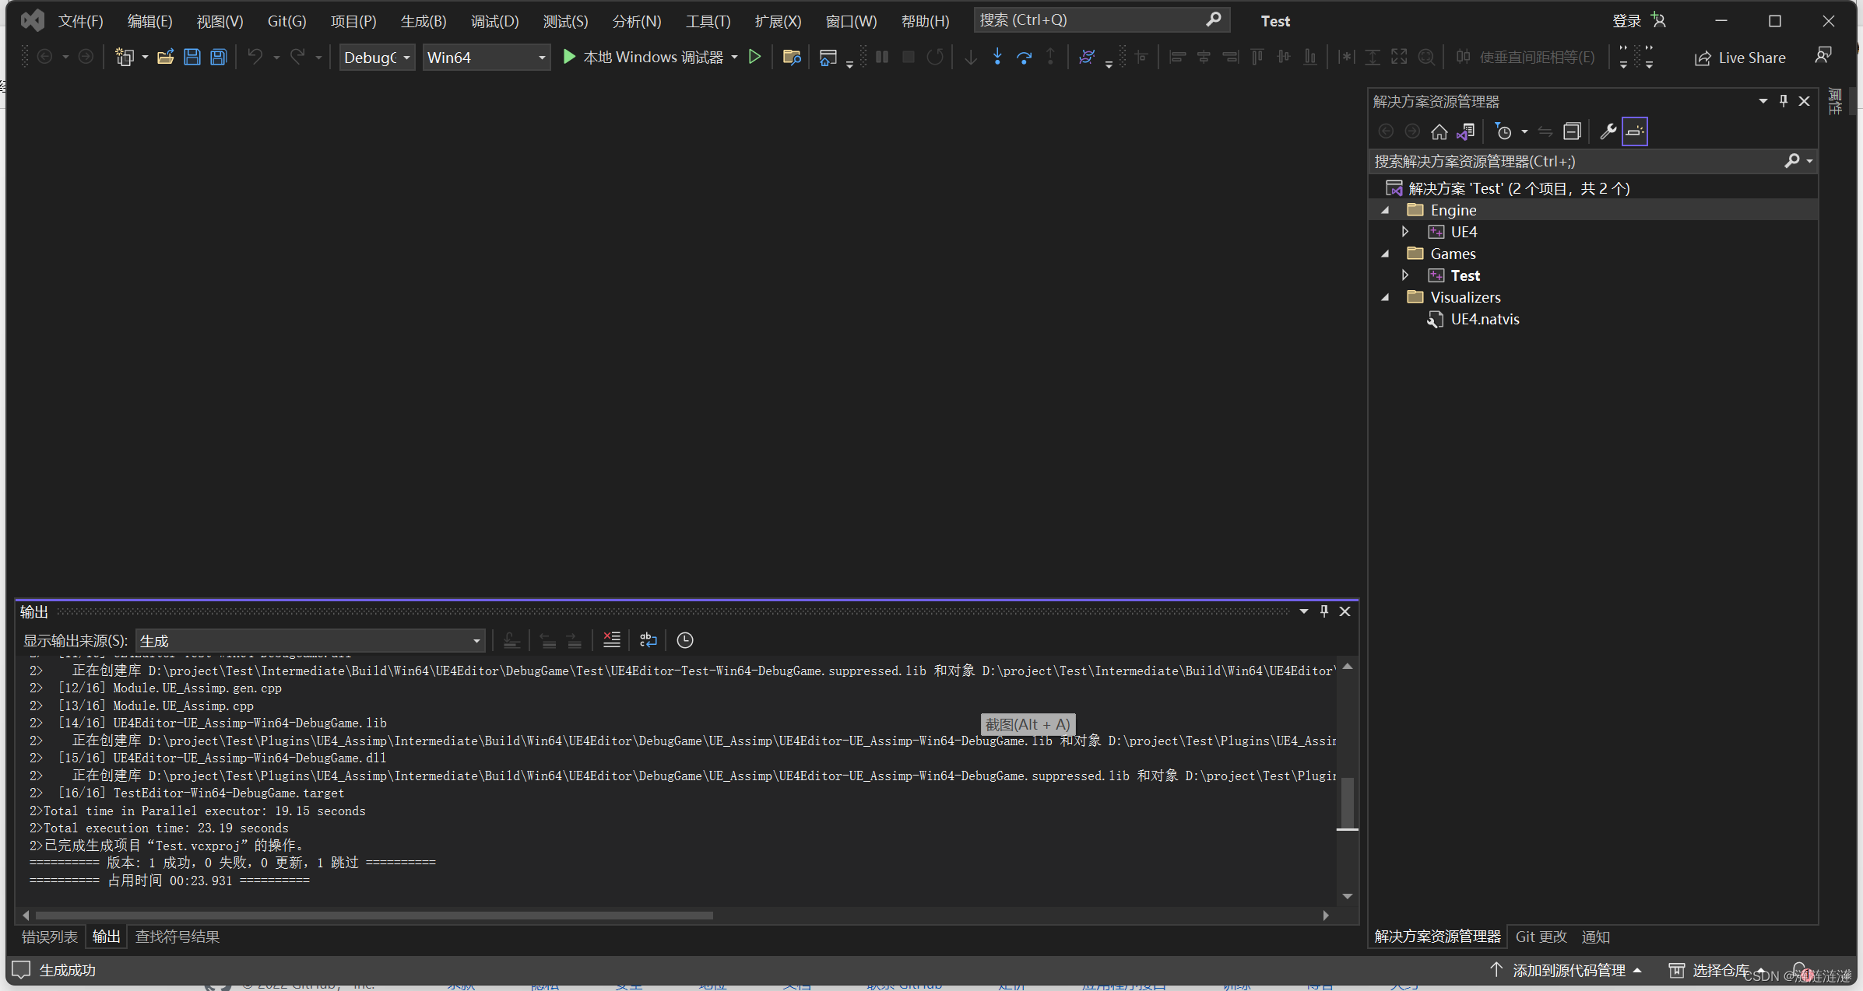1863x991 pixels.
Task: Select the Debug configuration dropdown
Action: point(376,58)
